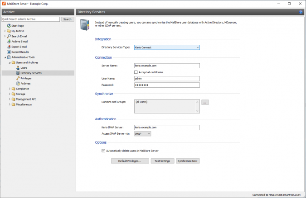Click the Search E-mail magnifier icon
Image resolution: width=306 pixels, height=198 pixels.
pyautogui.click(x=9, y=36)
